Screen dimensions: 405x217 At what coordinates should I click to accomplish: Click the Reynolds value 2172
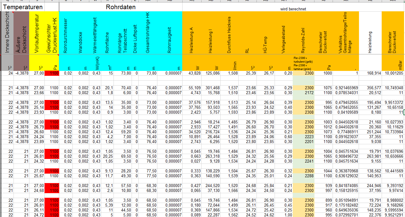pos(303,93)
